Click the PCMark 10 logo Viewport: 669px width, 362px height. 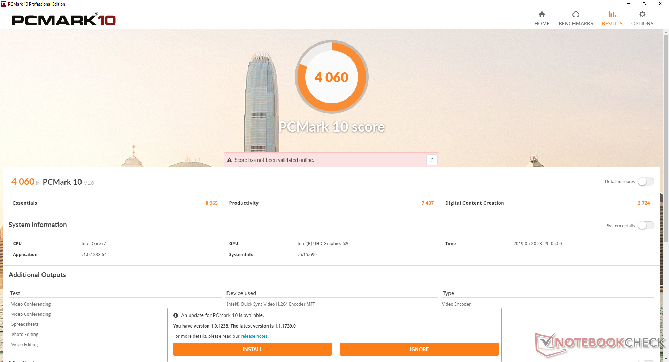64,20
